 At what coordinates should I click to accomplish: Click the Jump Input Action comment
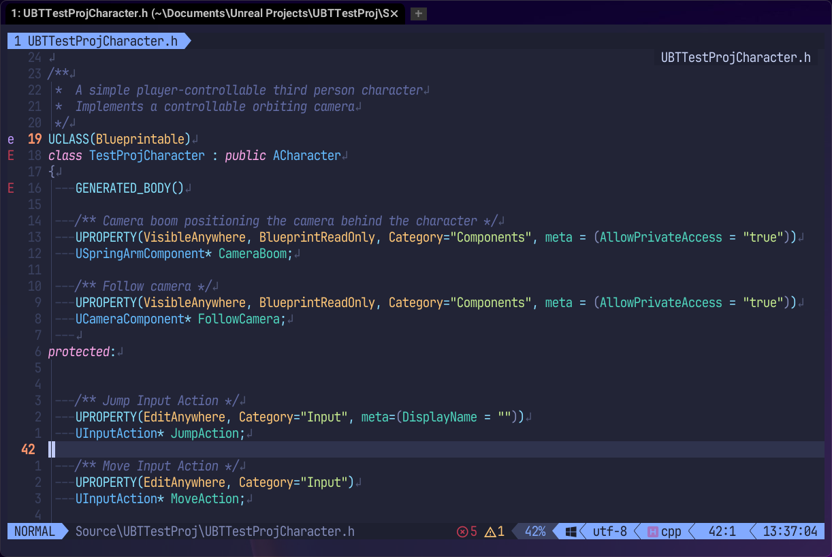pos(157,401)
